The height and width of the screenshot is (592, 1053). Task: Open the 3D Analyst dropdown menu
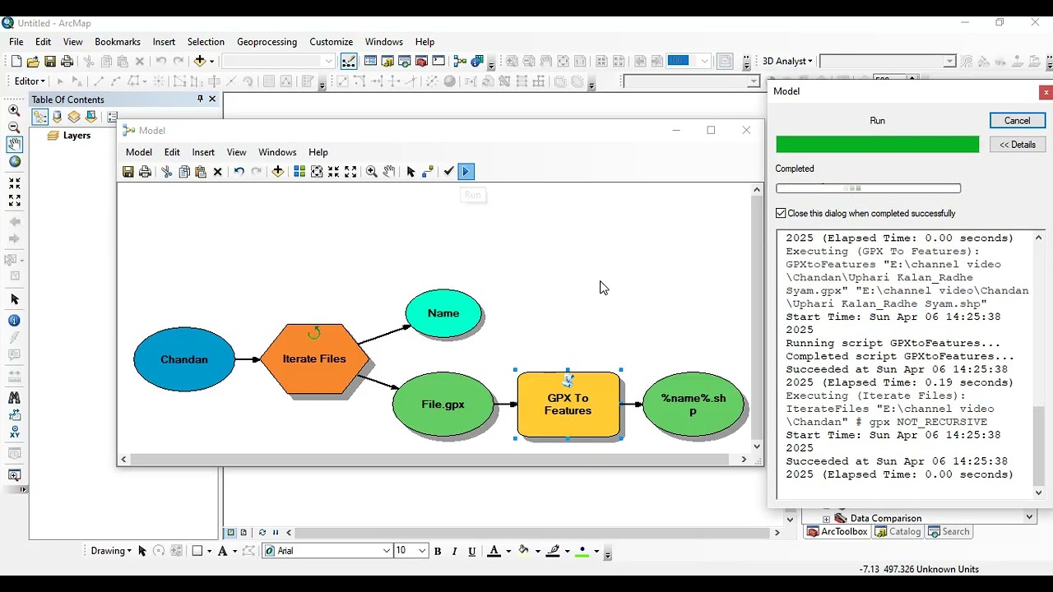point(787,61)
